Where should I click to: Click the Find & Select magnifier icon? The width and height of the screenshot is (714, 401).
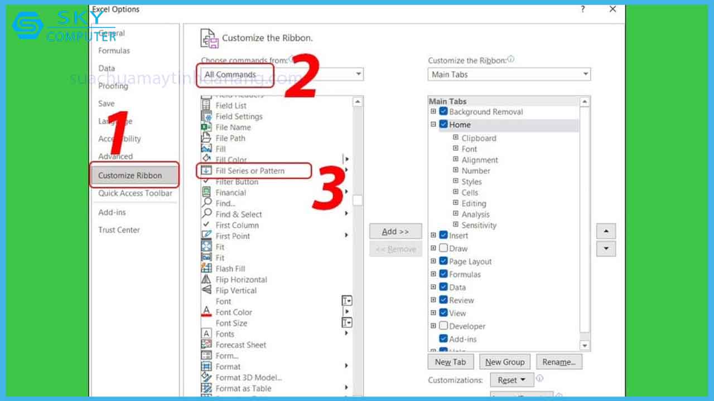coord(206,214)
